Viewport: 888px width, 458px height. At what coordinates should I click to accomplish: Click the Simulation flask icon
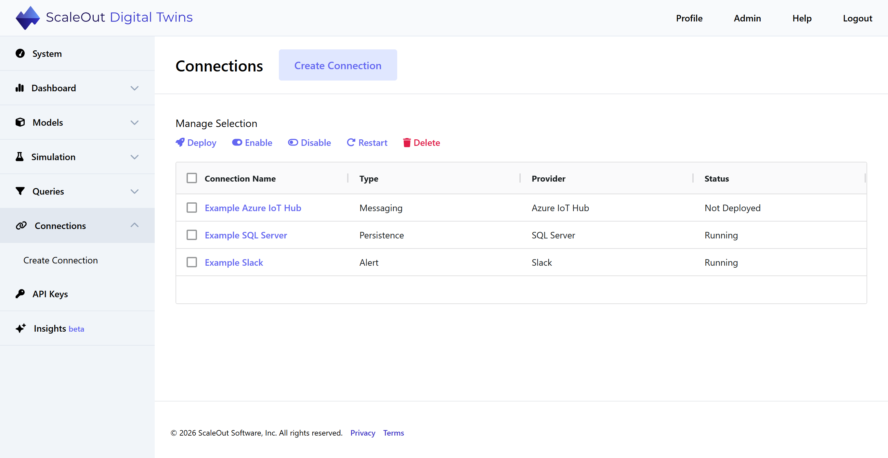click(20, 157)
